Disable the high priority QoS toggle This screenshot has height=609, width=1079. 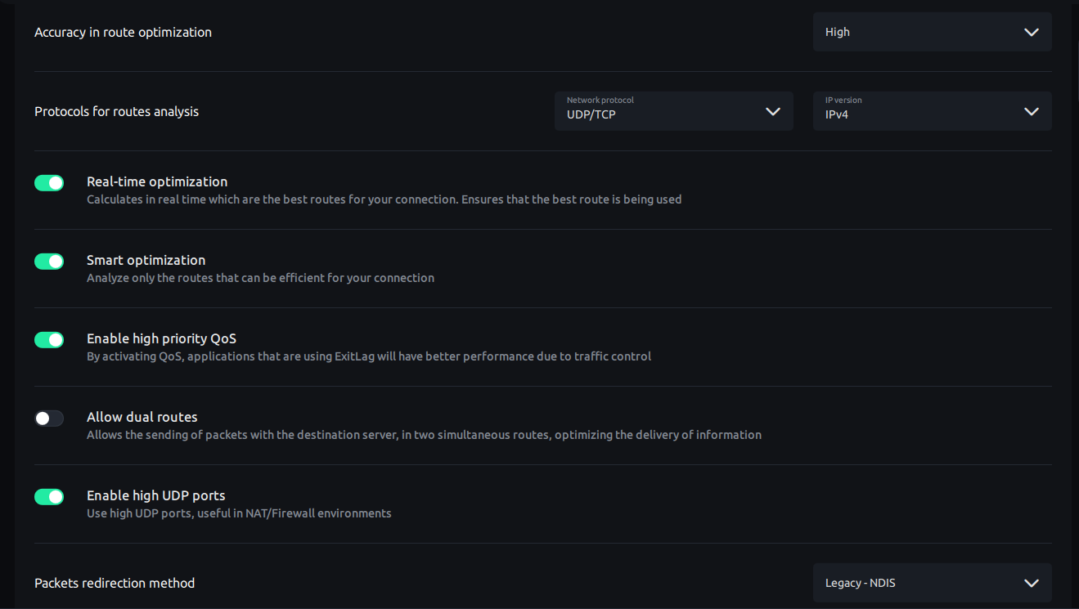pos(49,340)
